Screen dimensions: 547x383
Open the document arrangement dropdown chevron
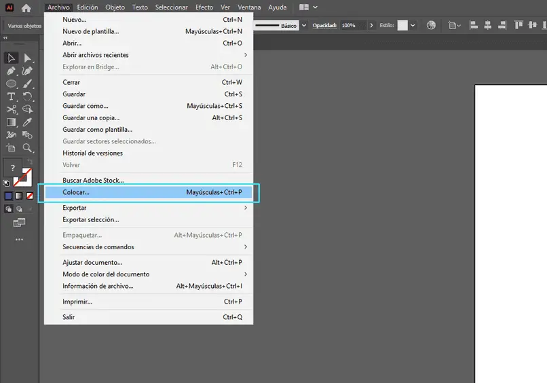(316, 7)
